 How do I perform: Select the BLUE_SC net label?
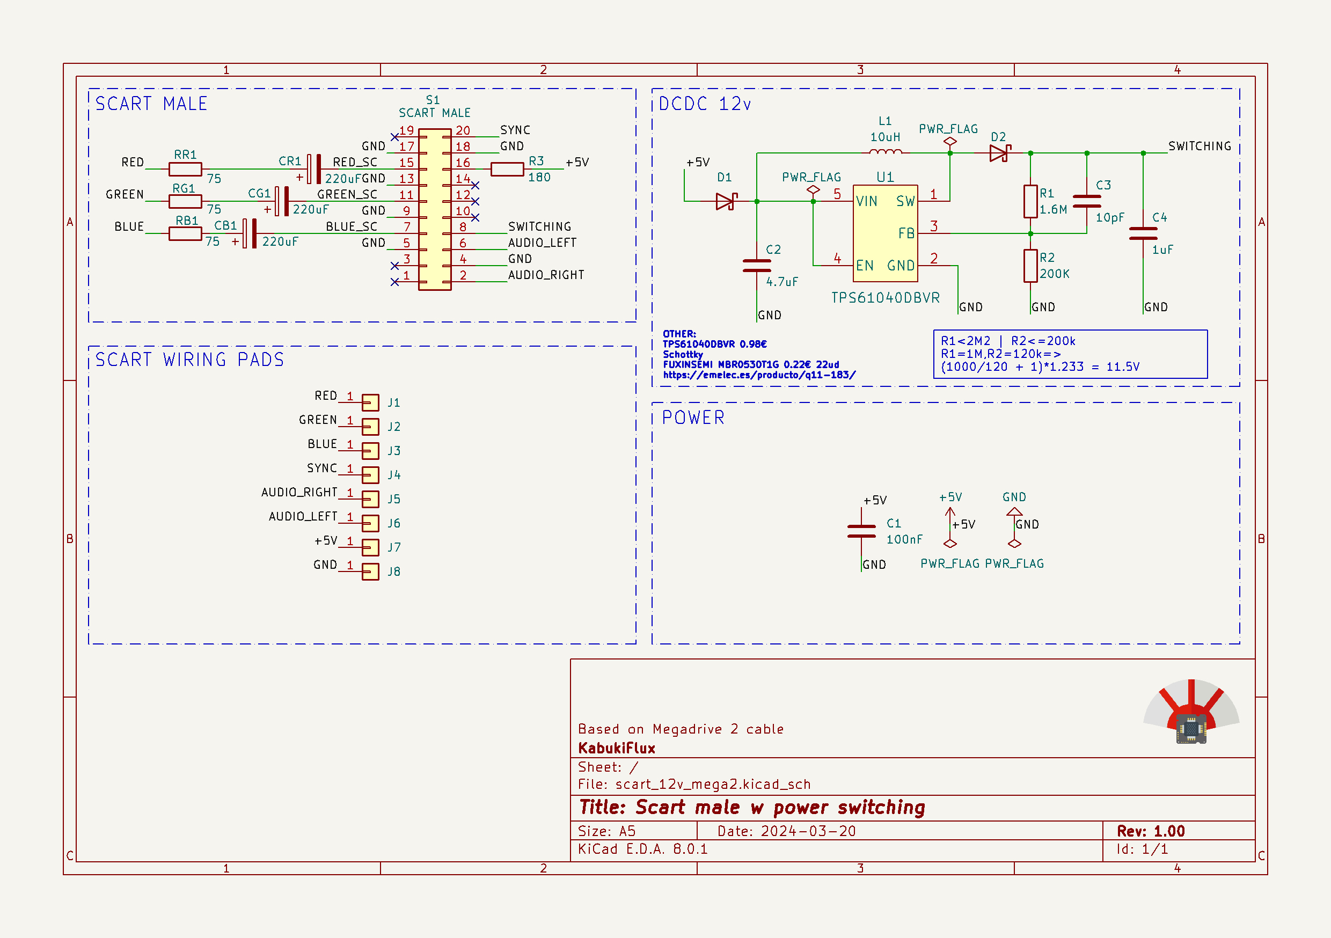352,226
